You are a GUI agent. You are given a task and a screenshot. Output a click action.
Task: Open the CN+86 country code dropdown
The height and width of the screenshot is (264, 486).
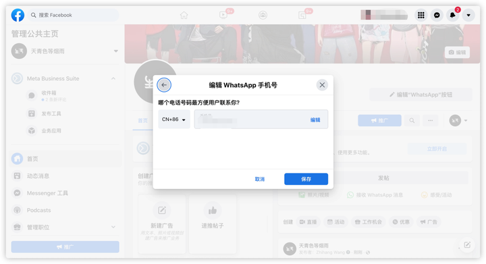174,120
